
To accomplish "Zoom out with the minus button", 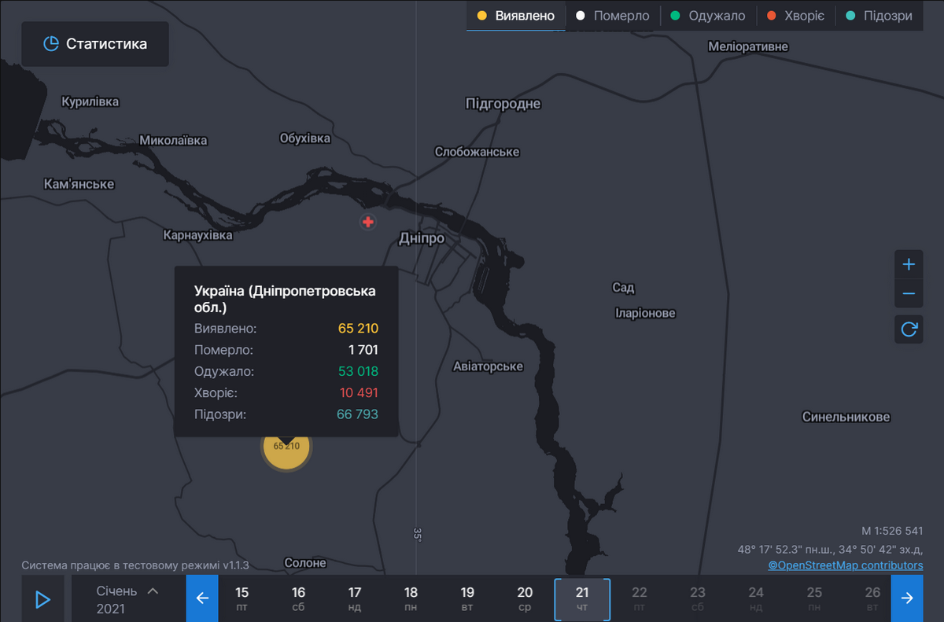I will coord(909,294).
